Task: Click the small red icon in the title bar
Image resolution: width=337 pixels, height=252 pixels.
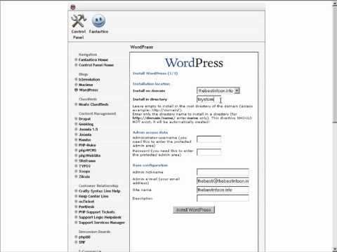Action: pyautogui.click(x=73, y=7)
